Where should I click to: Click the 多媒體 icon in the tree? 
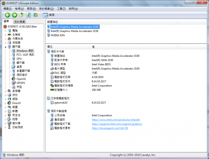pyautogui.click(x=9, y=91)
